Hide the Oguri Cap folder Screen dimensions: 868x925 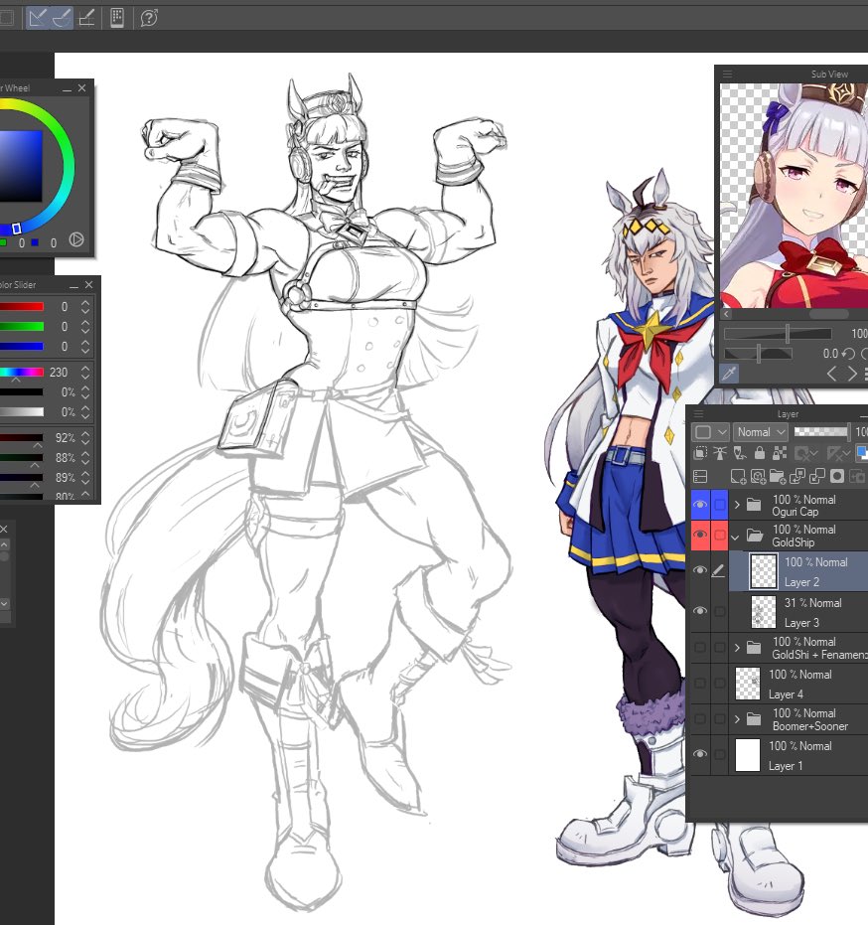pos(700,505)
